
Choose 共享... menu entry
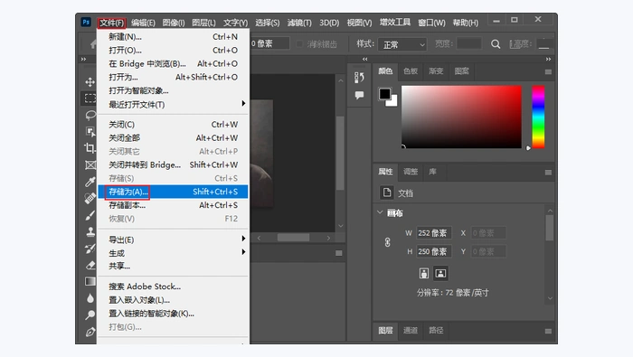coord(173,266)
